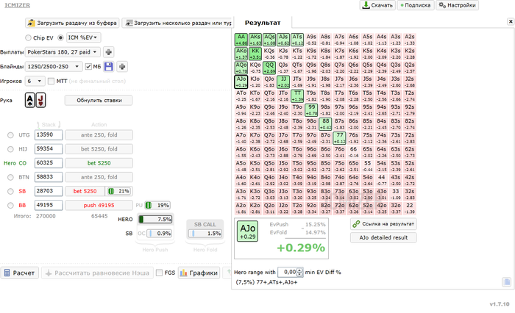Open players count dropdown showing 6
Screen dimensions: 515x313
35,81
